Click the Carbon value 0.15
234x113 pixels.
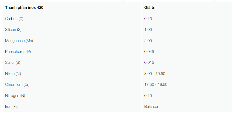pos(148,19)
